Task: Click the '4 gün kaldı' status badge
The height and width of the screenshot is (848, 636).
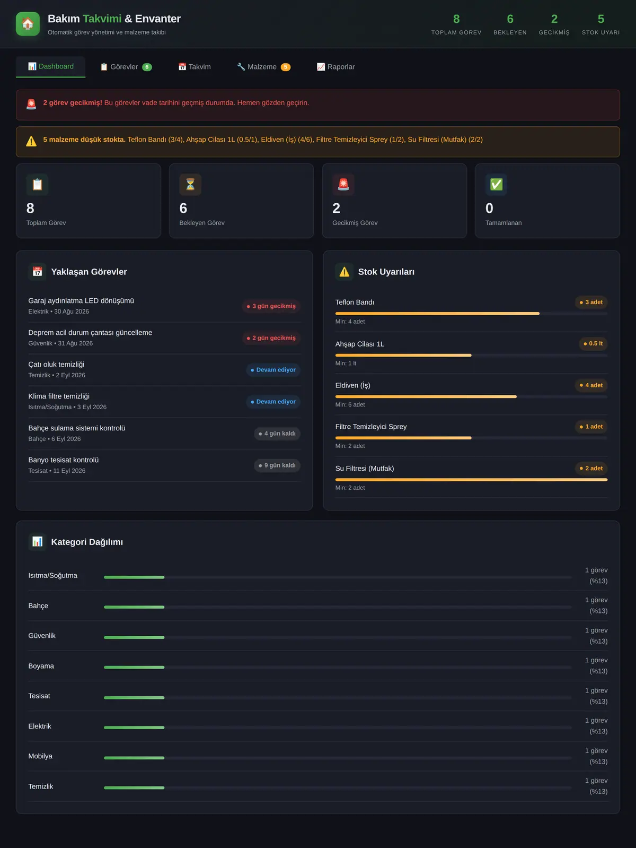Action: coord(277,434)
